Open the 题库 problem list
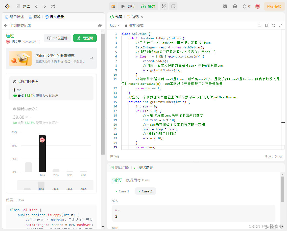The image size is (287, 231). [23, 6]
